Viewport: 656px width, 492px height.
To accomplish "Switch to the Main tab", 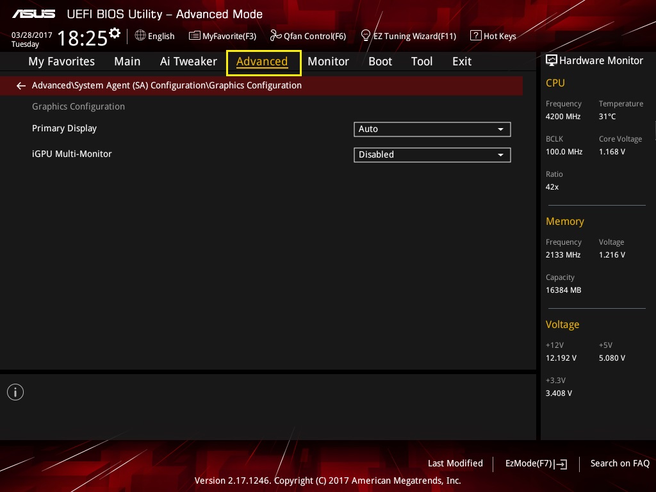I will click(x=127, y=61).
